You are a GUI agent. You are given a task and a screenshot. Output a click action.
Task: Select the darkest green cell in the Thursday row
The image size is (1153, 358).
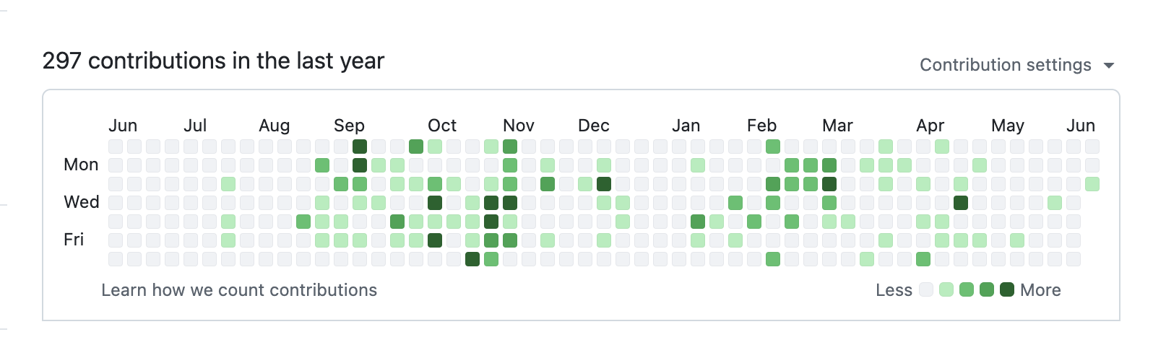click(491, 222)
